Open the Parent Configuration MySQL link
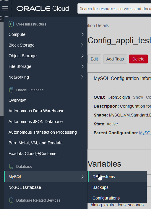This screenshot has height=209, width=151. tap(145, 133)
